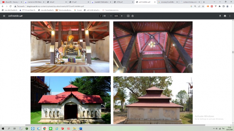This screenshot has width=234, height=131.
Task: Click the Buddha shrine interior photo
Action: pyautogui.click(x=70, y=47)
